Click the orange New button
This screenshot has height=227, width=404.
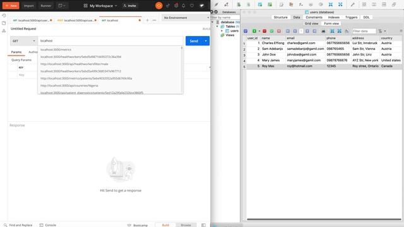11,6
